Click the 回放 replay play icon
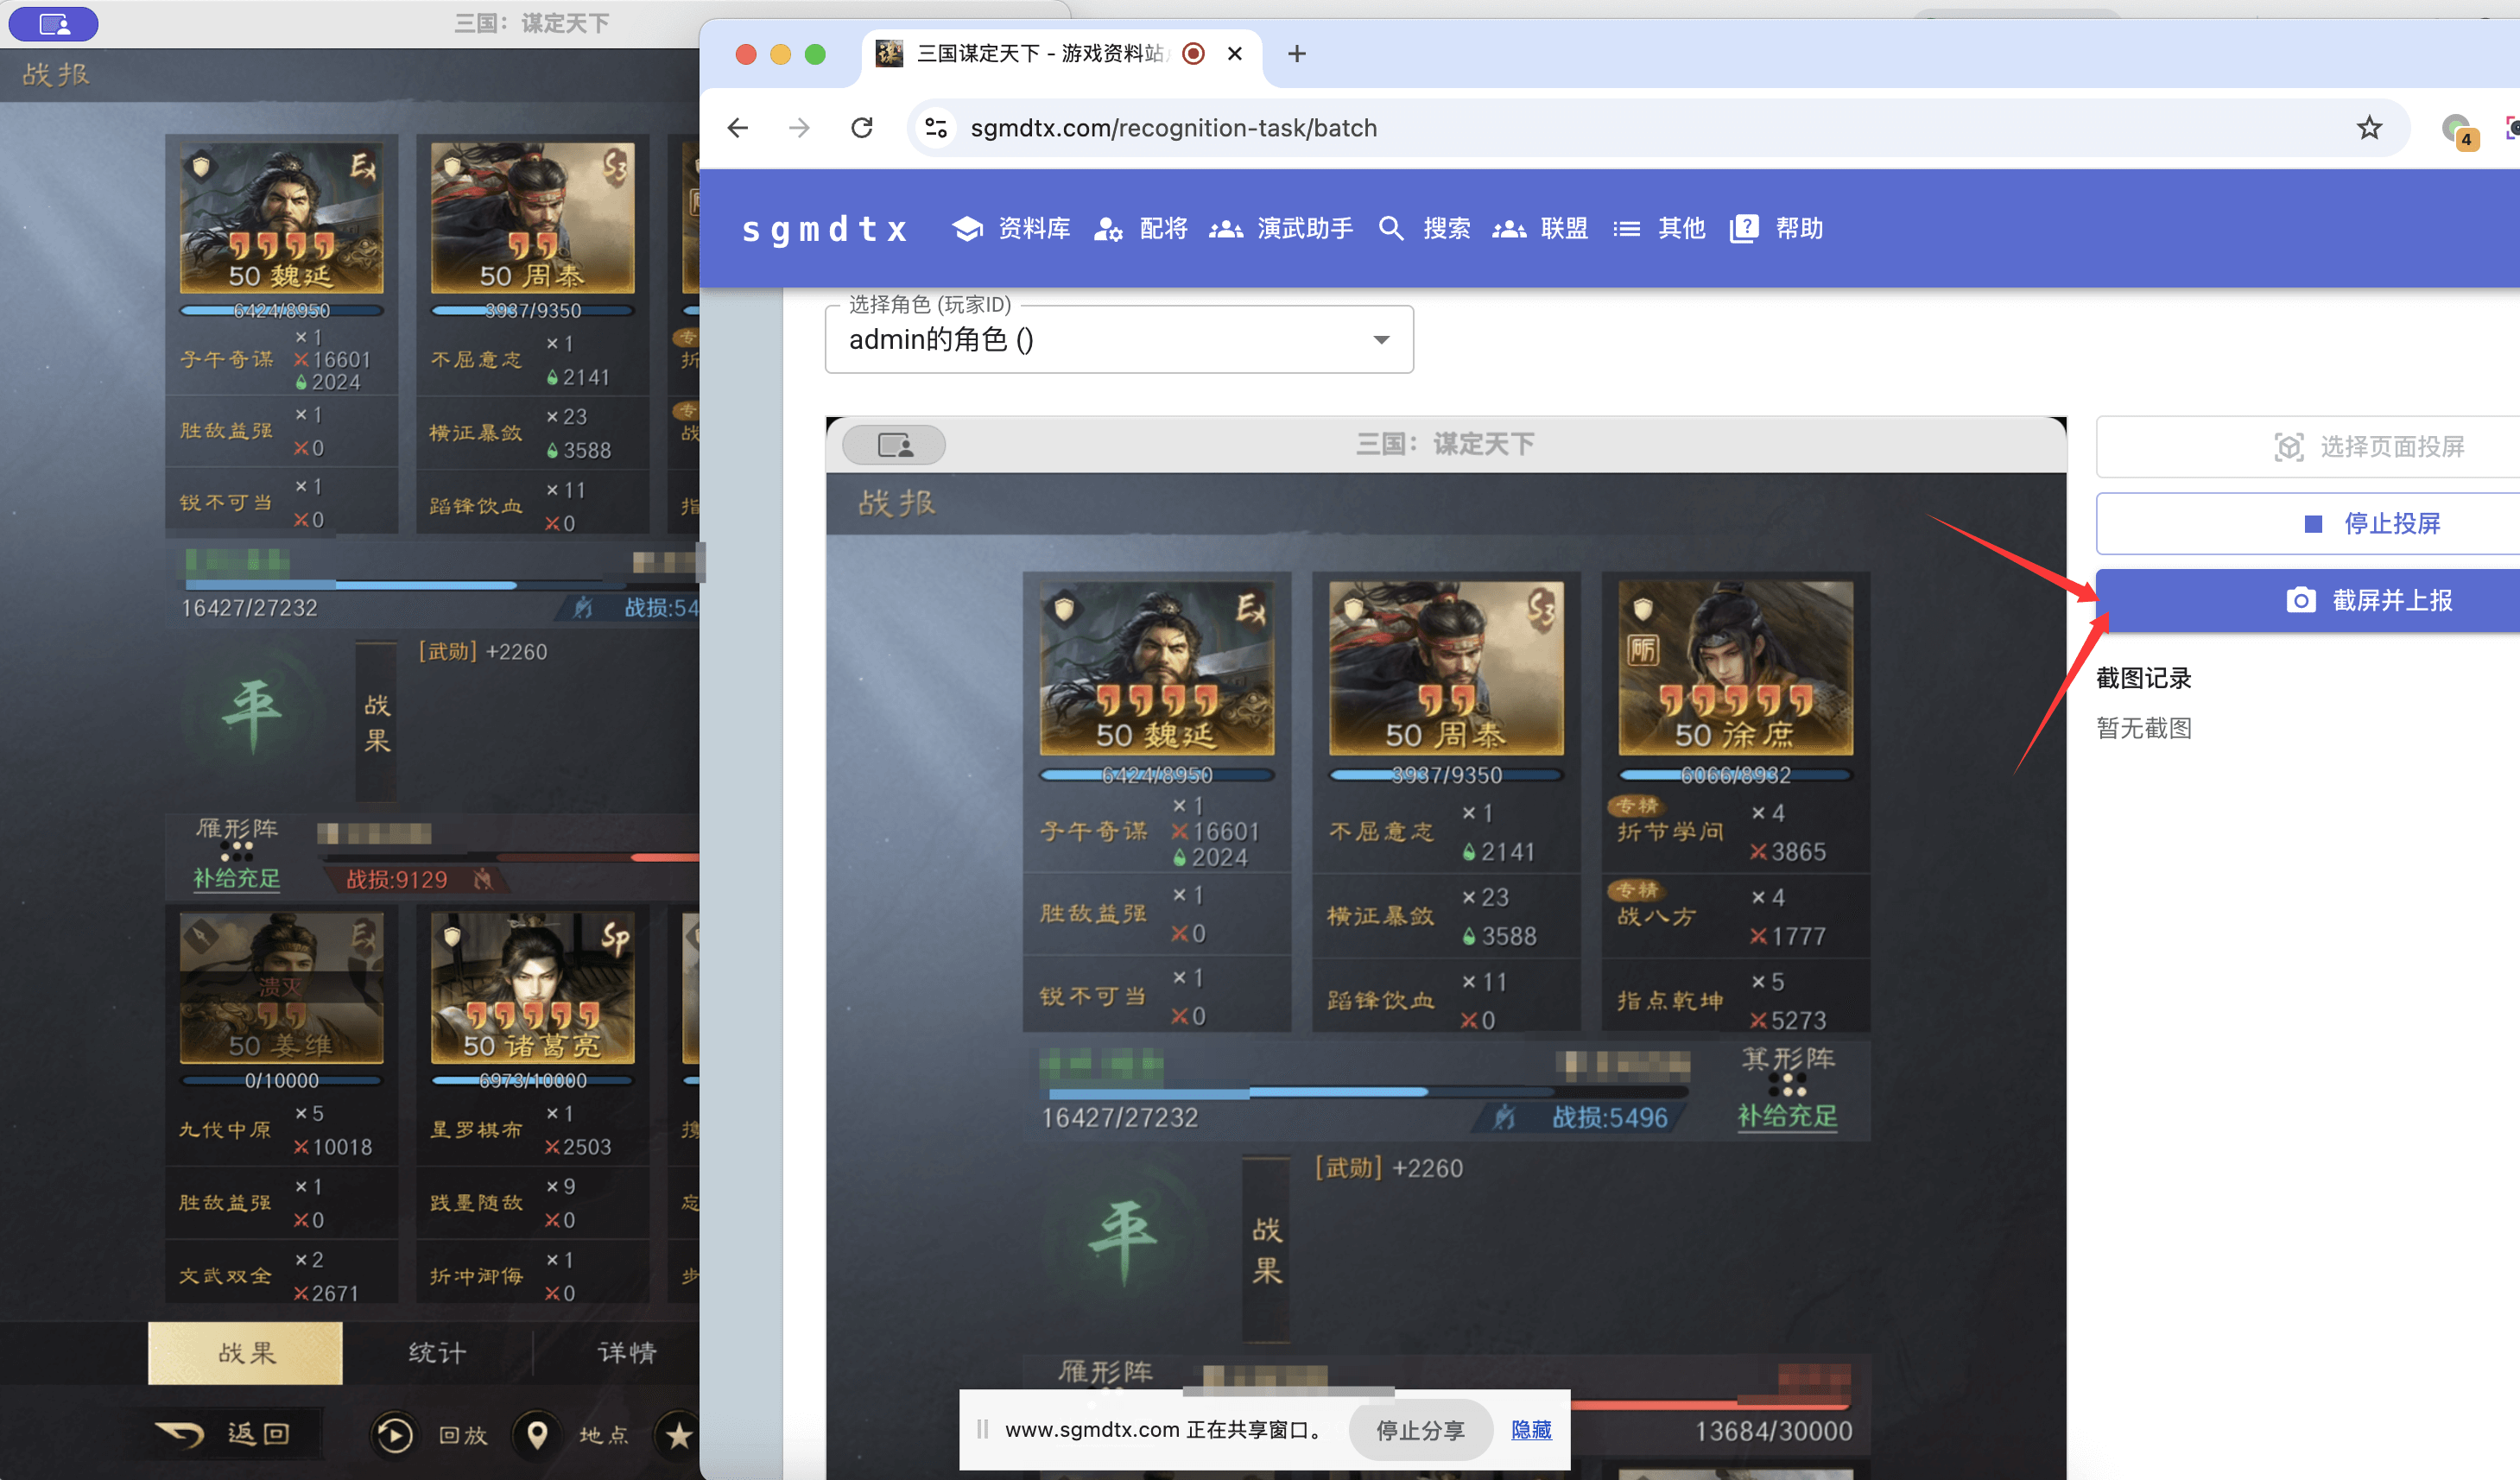Screen dimensions: 2520x1480 pos(394,1435)
